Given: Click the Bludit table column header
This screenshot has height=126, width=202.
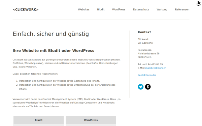Looking at the screenshot, I should [x=39, y=120].
